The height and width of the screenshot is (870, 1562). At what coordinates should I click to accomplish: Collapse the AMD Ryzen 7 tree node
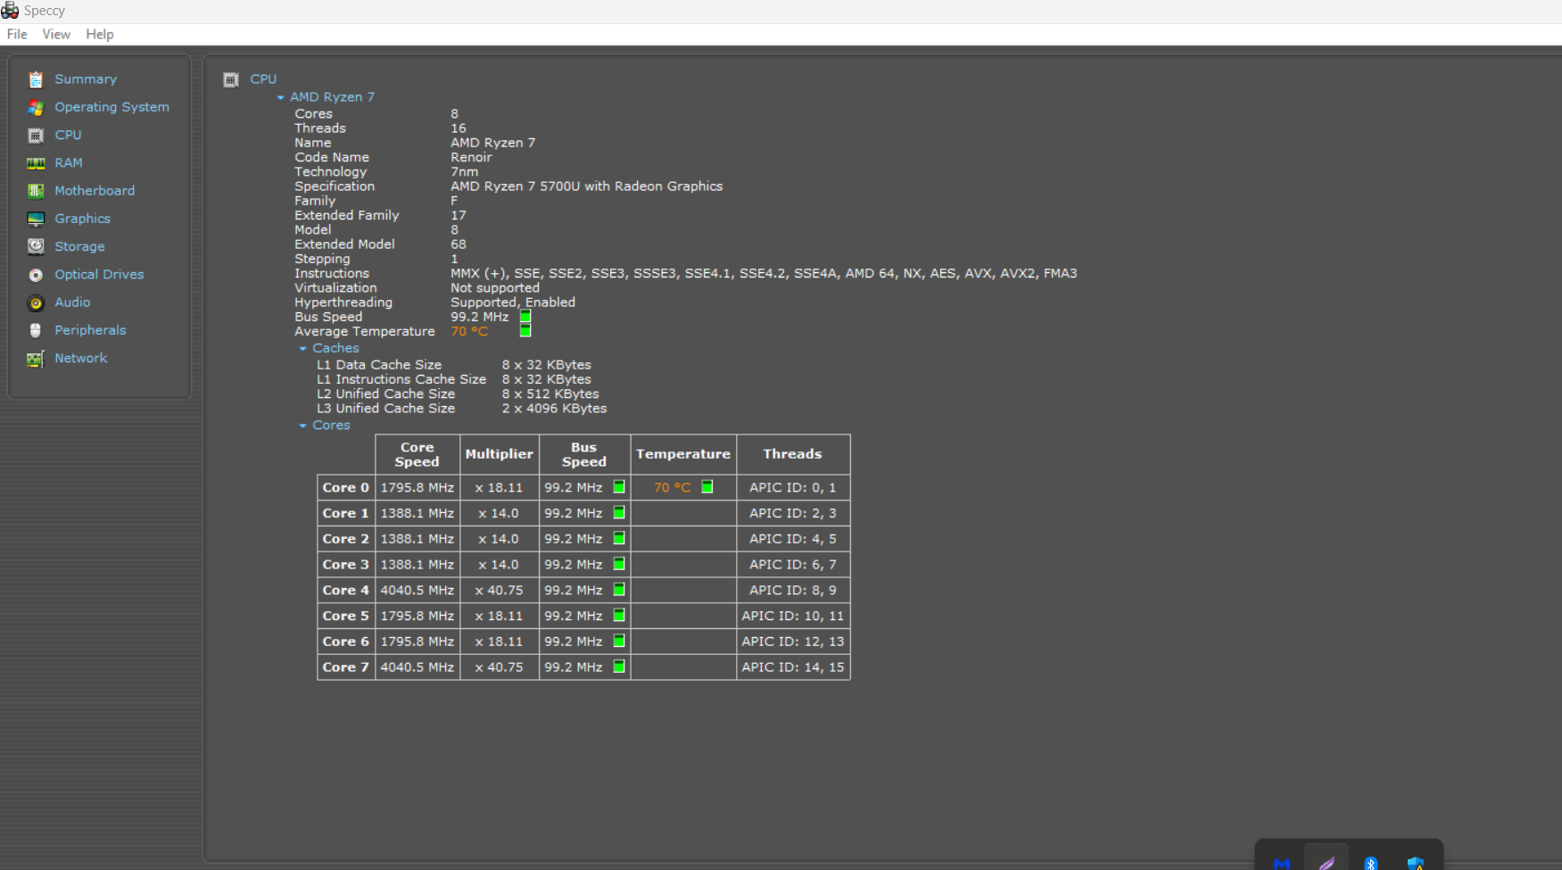tap(280, 97)
